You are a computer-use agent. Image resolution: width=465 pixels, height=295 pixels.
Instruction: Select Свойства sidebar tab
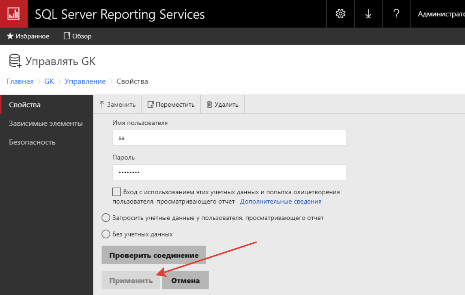pyautogui.click(x=46, y=105)
